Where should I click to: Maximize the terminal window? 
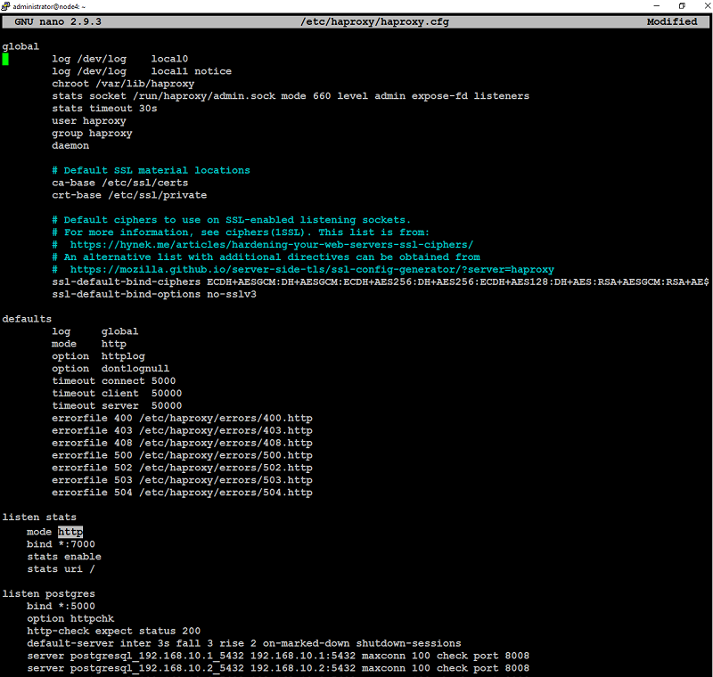[682, 6]
